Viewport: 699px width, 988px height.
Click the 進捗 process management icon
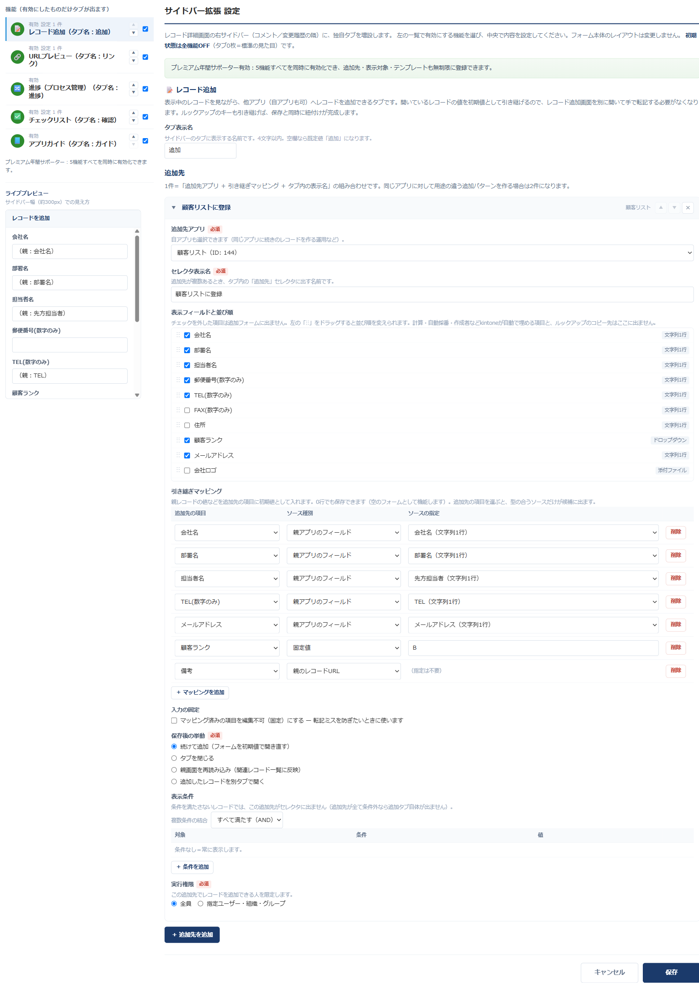[x=17, y=89]
